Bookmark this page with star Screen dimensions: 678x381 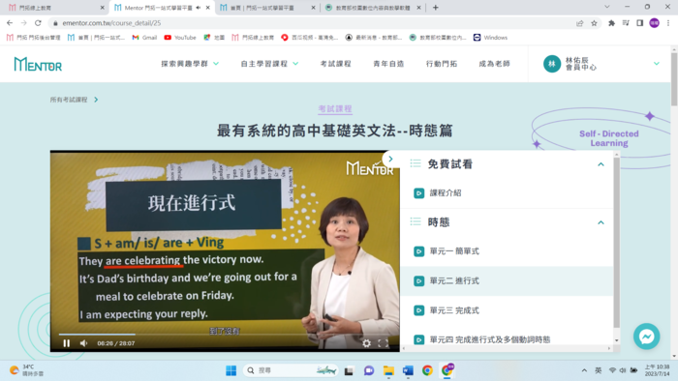(x=594, y=23)
